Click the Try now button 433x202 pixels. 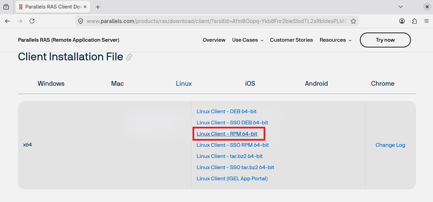(x=385, y=40)
